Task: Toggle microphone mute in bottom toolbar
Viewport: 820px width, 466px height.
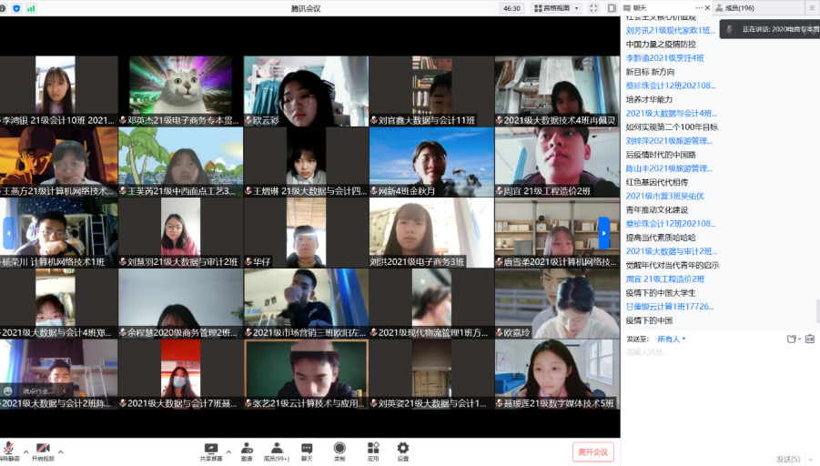Action: (8, 451)
